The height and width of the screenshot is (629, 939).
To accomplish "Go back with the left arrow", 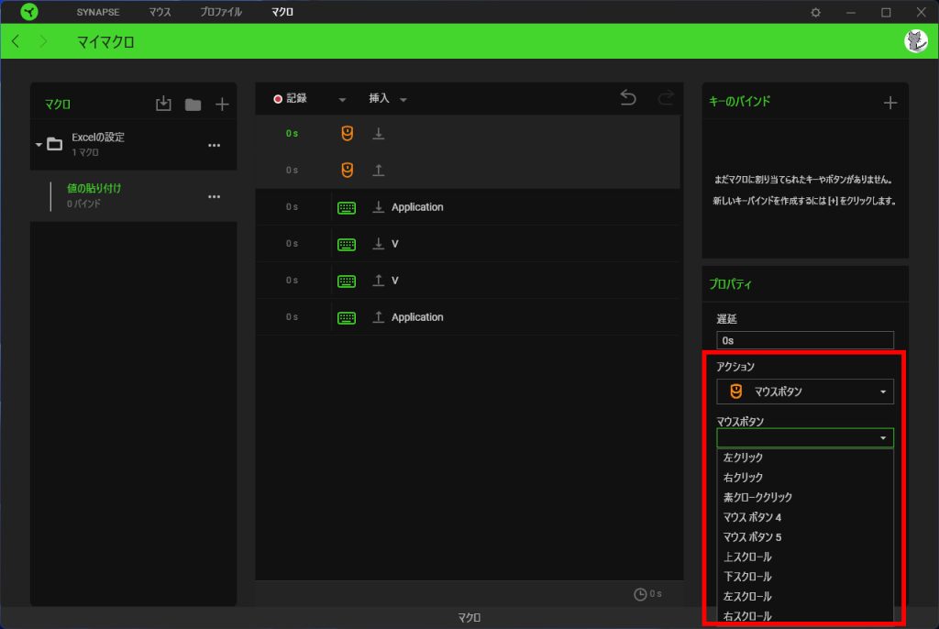I will point(16,41).
